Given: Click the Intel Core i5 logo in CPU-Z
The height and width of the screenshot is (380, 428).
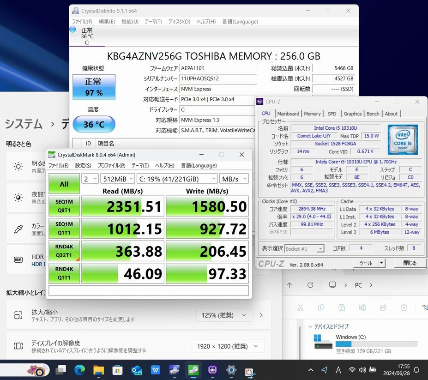Looking at the screenshot, I should (x=403, y=139).
